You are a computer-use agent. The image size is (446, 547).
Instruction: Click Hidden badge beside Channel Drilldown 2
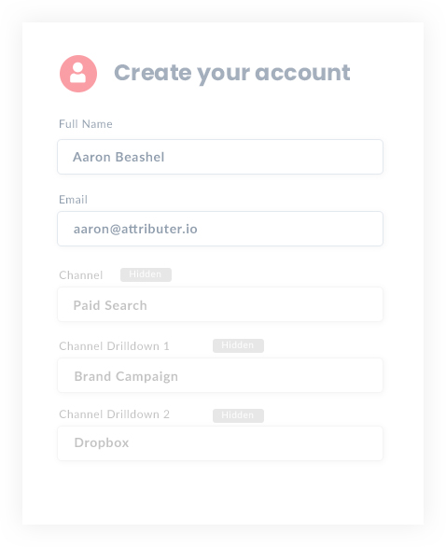coord(238,415)
